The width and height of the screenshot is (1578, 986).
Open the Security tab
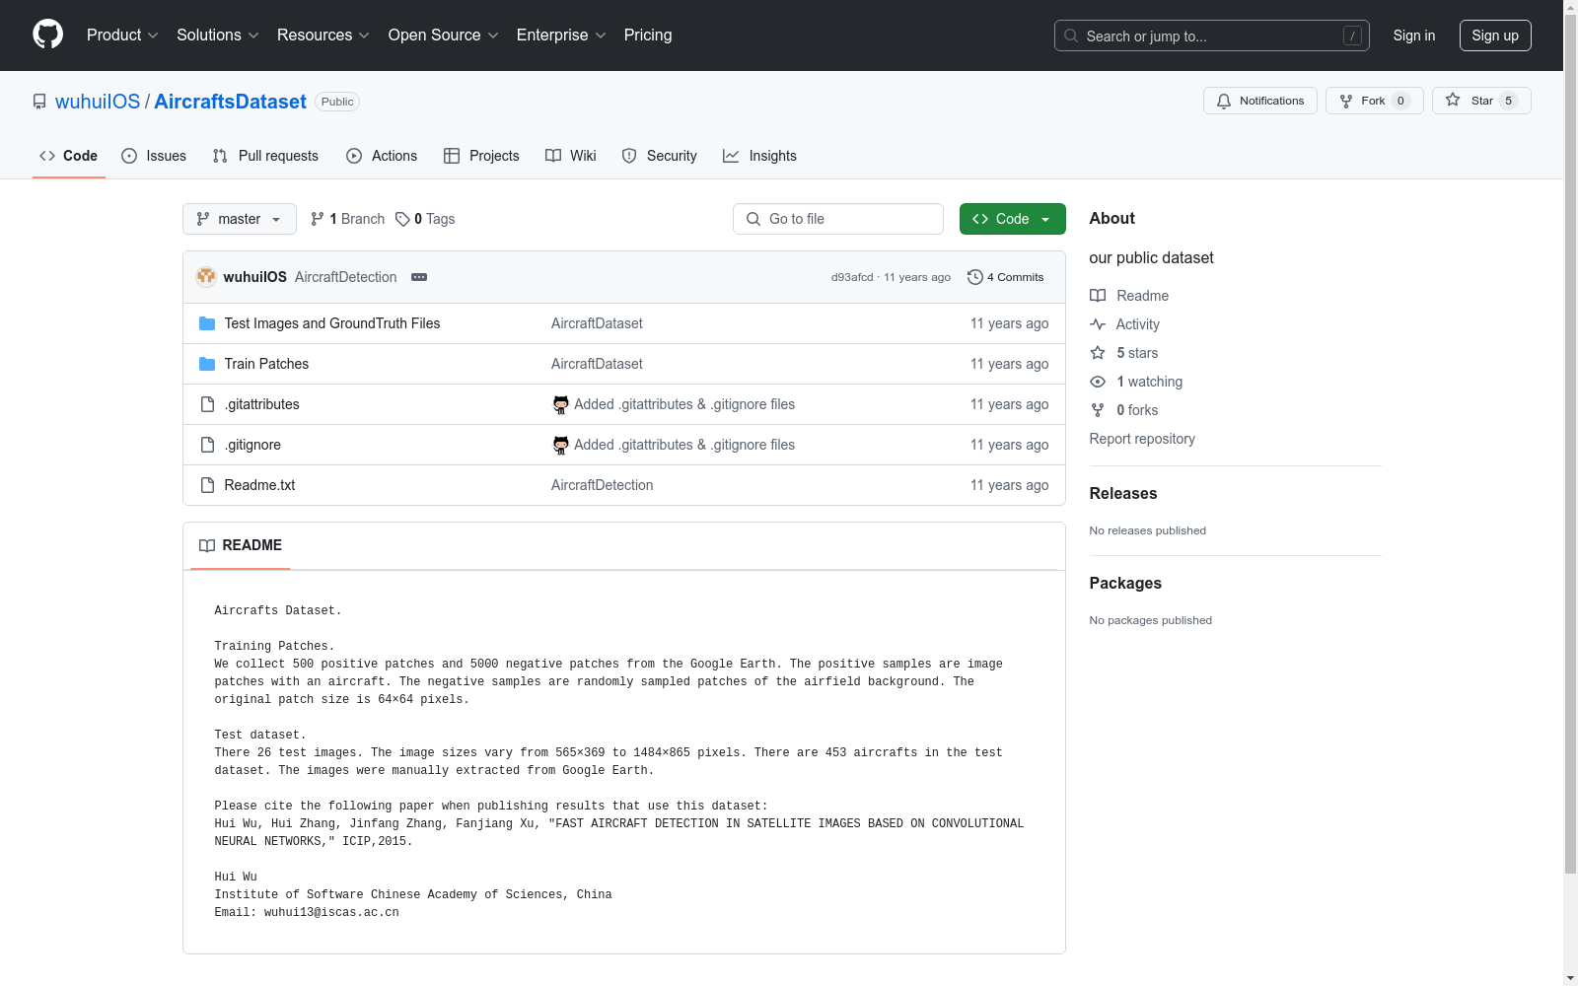tap(659, 156)
